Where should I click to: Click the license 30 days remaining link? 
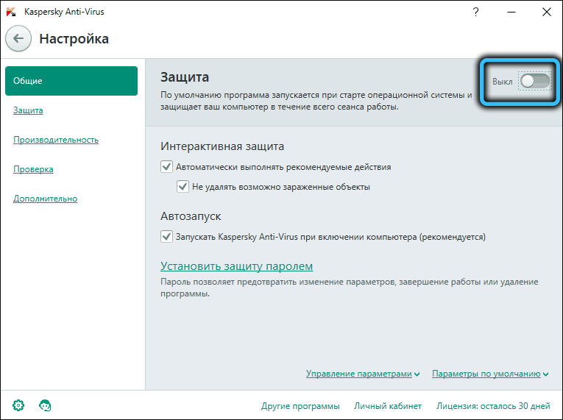click(x=493, y=406)
